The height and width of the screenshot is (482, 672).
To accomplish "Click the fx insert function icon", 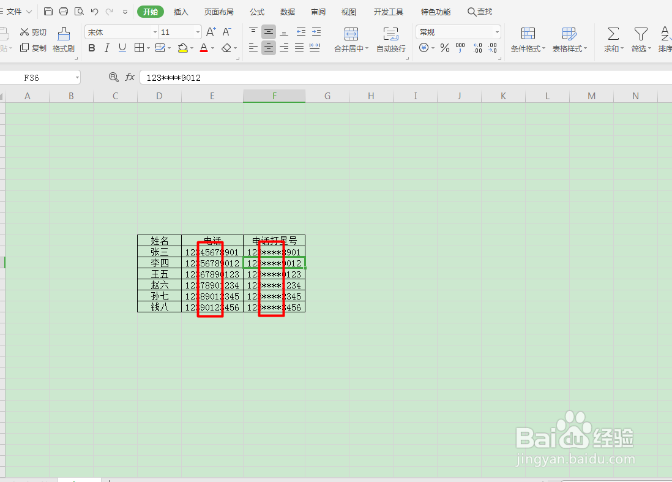I will 129,77.
